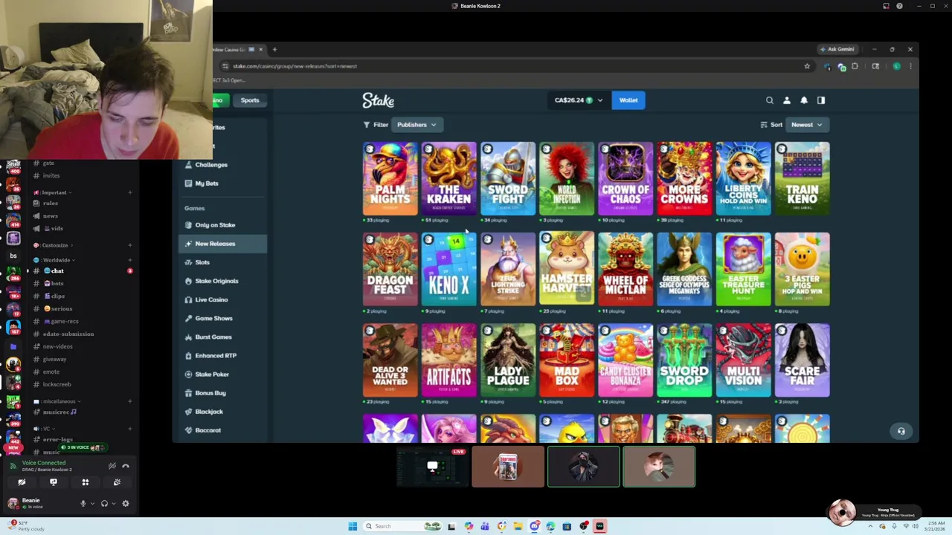Viewport: 952px width, 535px height.
Task: Select Only on Stake in sidebar
Action: pyautogui.click(x=222, y=225)
